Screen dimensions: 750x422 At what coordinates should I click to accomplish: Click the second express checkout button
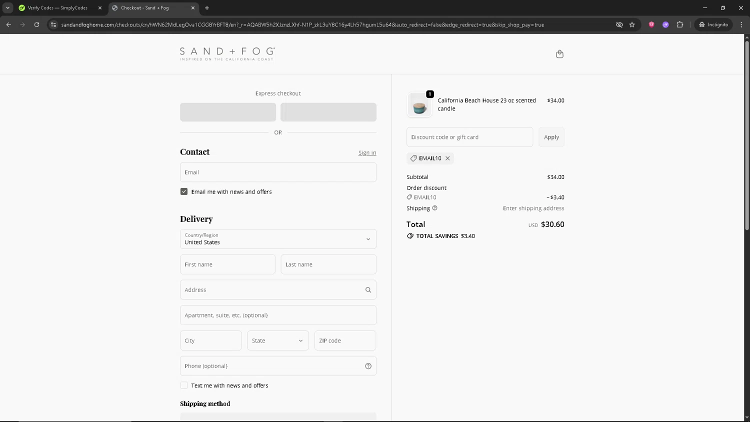tap(328, 112)
